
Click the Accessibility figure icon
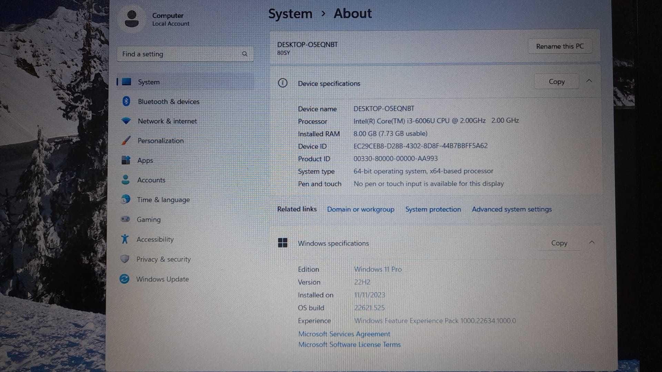tap(125, 239)
